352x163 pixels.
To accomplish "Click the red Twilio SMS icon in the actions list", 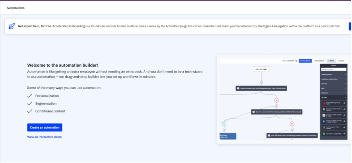I will 323,103.
